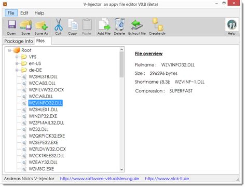This screenshot has width=246, height=188.
Task: Click the en-US folder icon
Action: 24,63
